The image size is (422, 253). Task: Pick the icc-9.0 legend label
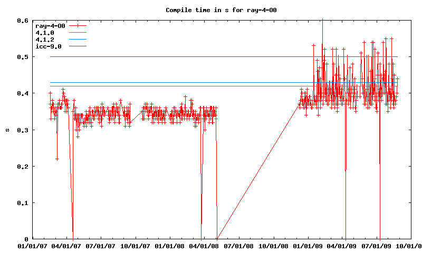point(48,46)
